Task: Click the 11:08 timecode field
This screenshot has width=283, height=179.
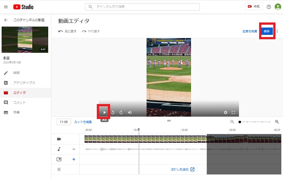Action: pos(64,122)
